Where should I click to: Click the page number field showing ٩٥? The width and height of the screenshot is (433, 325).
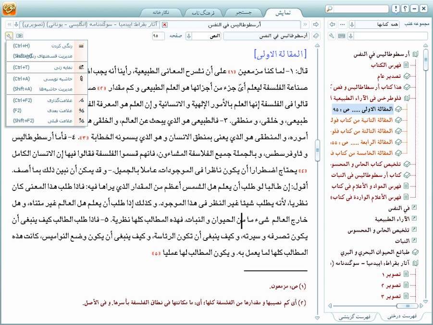pyautogui.click(x=158, y=36)
